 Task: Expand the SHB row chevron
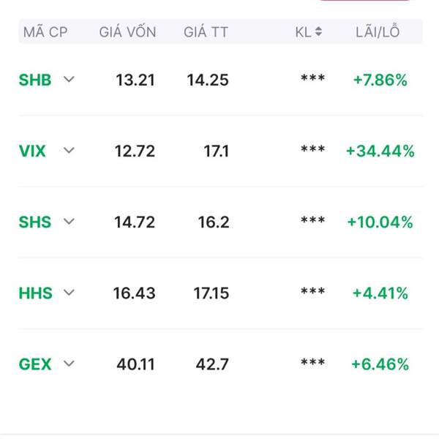coord(69,80)
